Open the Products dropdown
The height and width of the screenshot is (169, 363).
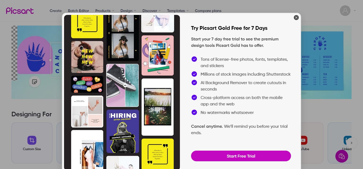coord(103,11)
